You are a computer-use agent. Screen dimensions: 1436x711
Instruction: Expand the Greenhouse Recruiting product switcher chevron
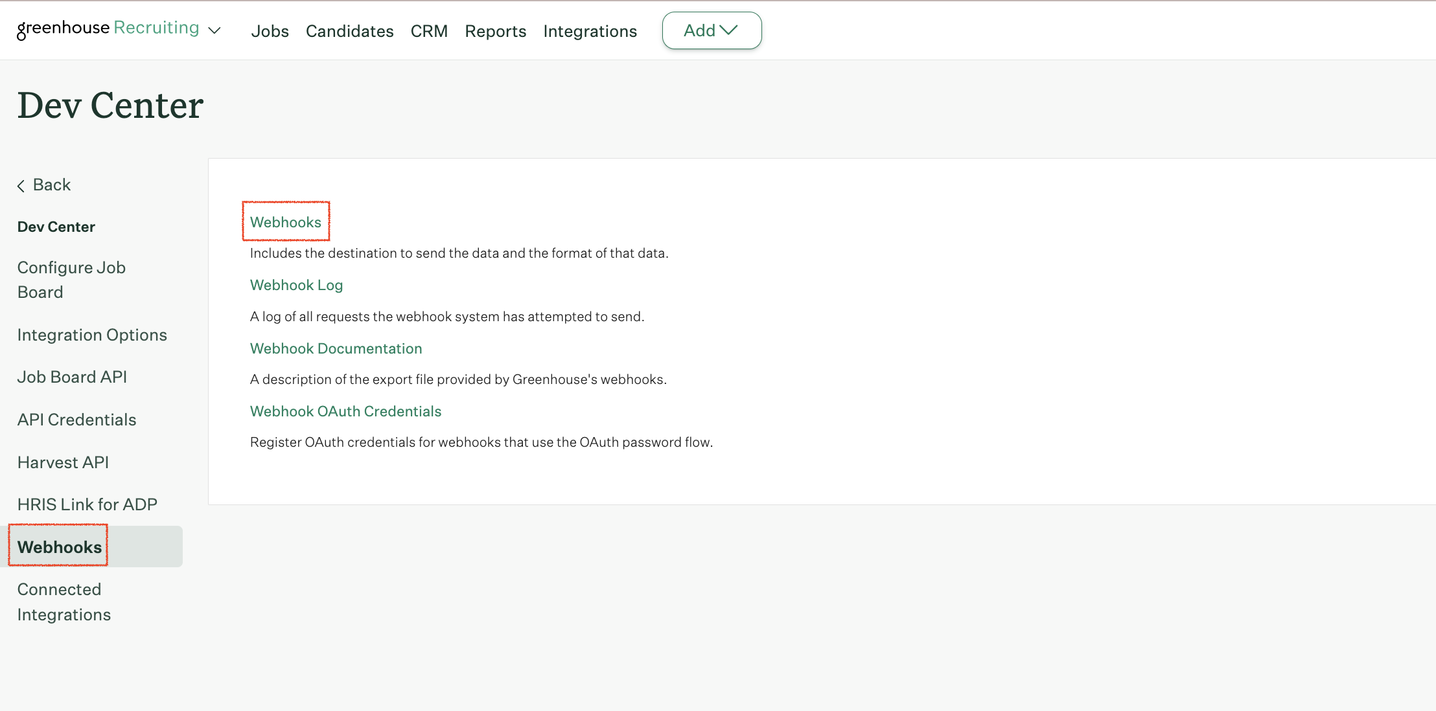[x=214, y=30]
